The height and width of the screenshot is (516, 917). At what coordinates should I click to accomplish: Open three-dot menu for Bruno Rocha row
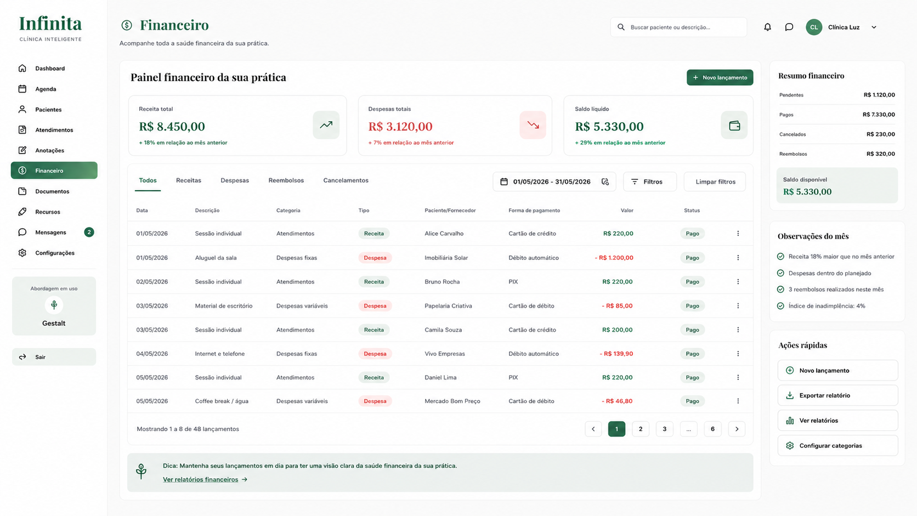point(738,282)
